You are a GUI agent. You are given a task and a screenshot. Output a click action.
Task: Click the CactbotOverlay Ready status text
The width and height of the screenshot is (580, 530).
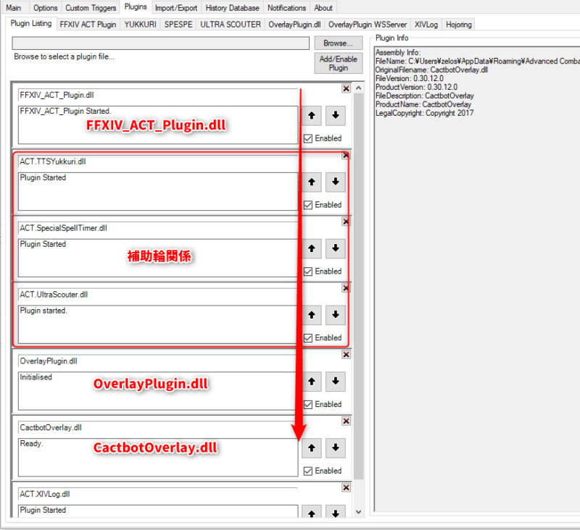pos(31,443)
